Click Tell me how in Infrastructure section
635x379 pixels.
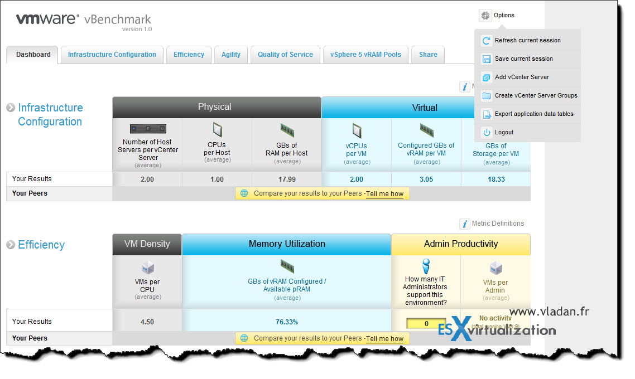click(x=384, y=194)
